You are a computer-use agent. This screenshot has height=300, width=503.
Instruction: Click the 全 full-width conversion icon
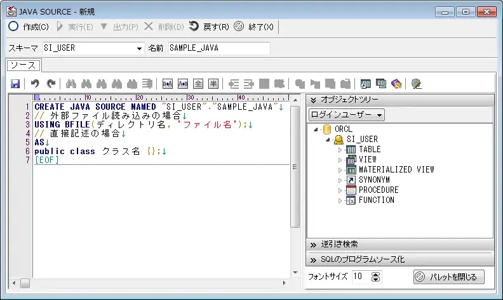198,84
